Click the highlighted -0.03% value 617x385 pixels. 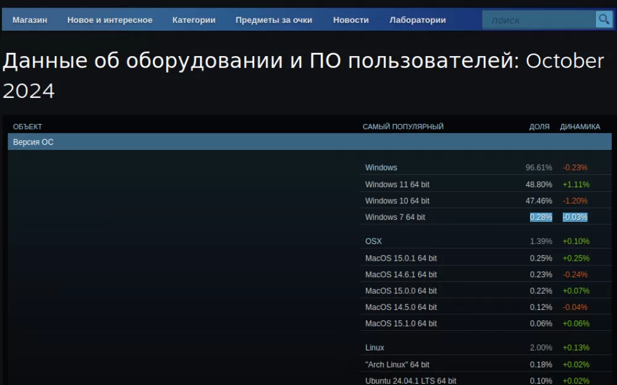click(x=575, y=217)
